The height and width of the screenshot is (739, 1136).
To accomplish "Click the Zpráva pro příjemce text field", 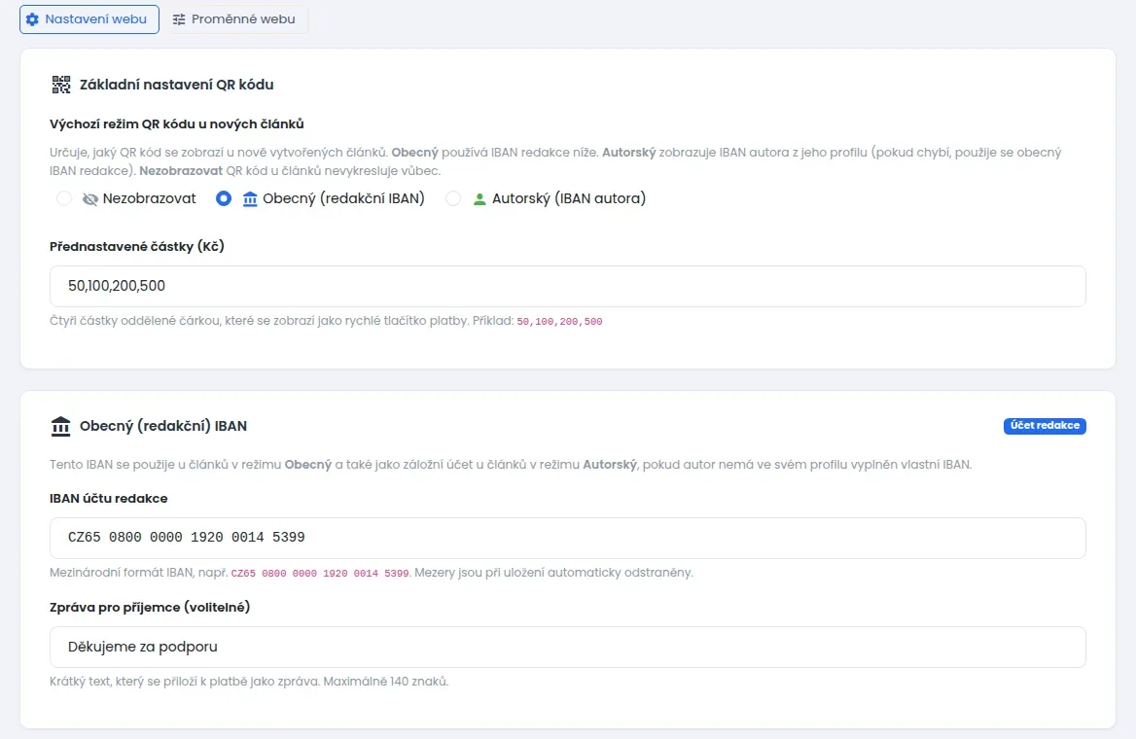I will [x=567, y=647].
